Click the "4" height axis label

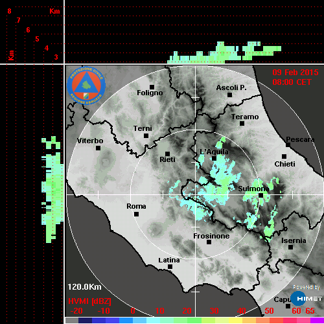pyautogui.click(x=47, y=48)
